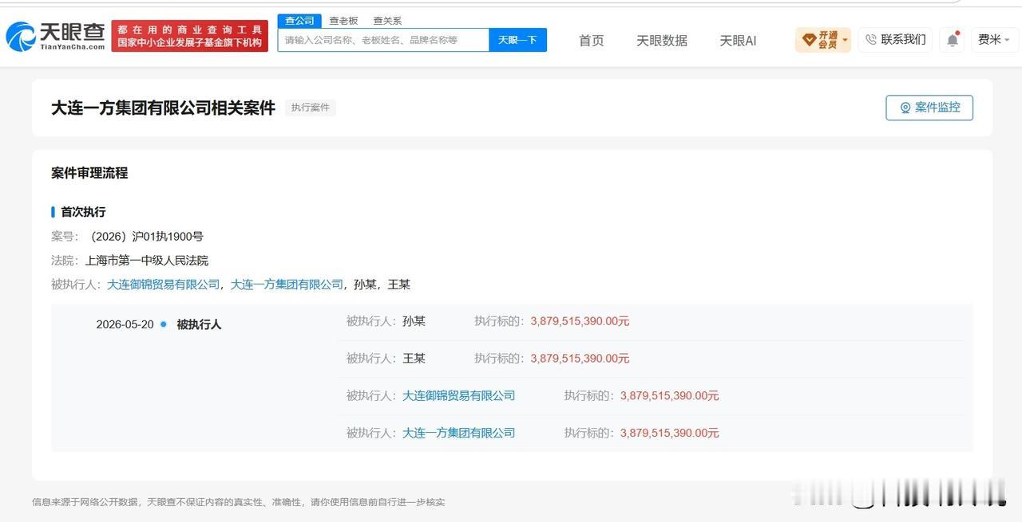
Task: Open 天眼AI in the navigation
Action: (738, 41)
